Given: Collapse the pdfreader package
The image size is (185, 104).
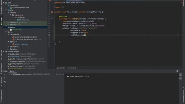Looking at the screenshot, I should (13, 17).
